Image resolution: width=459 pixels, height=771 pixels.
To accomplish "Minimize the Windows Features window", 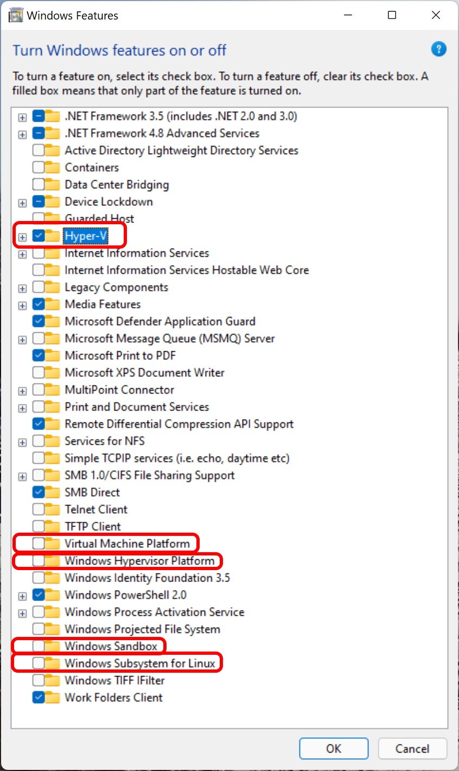I will [x=348, y=15].
